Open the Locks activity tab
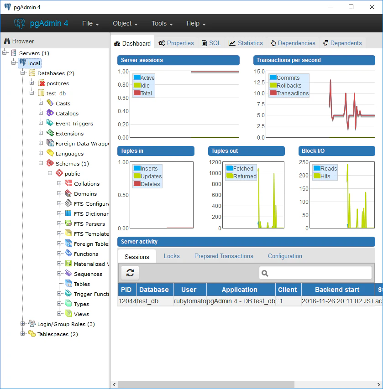 [172, 256]
